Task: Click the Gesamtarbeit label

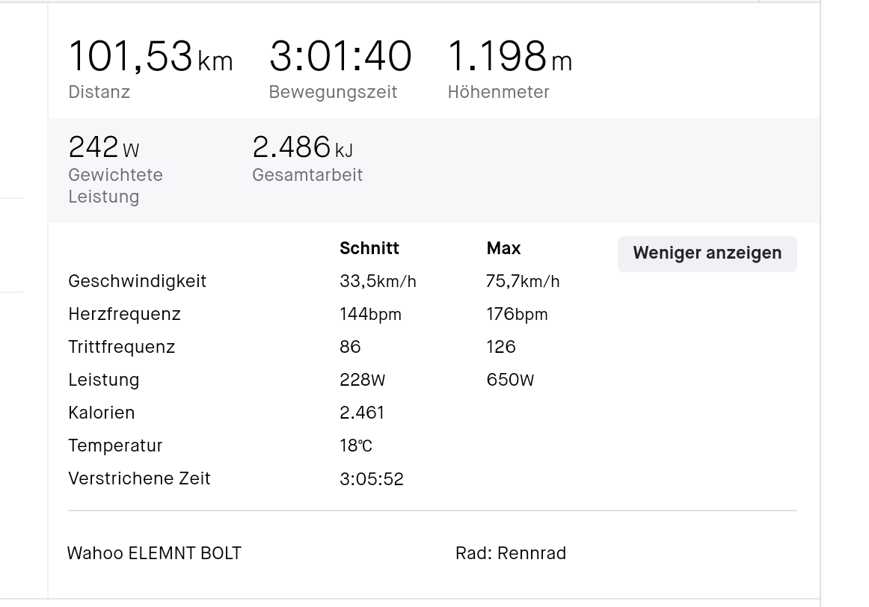Action: pos(307,176)
